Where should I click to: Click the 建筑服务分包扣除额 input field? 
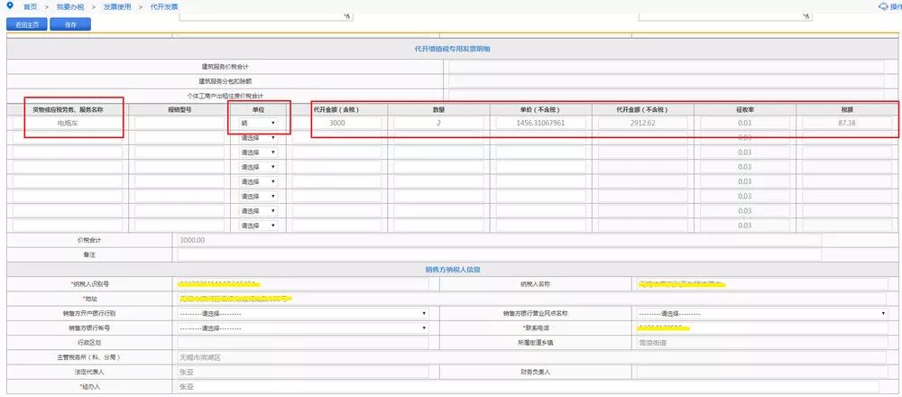click(x=667, y=81)
